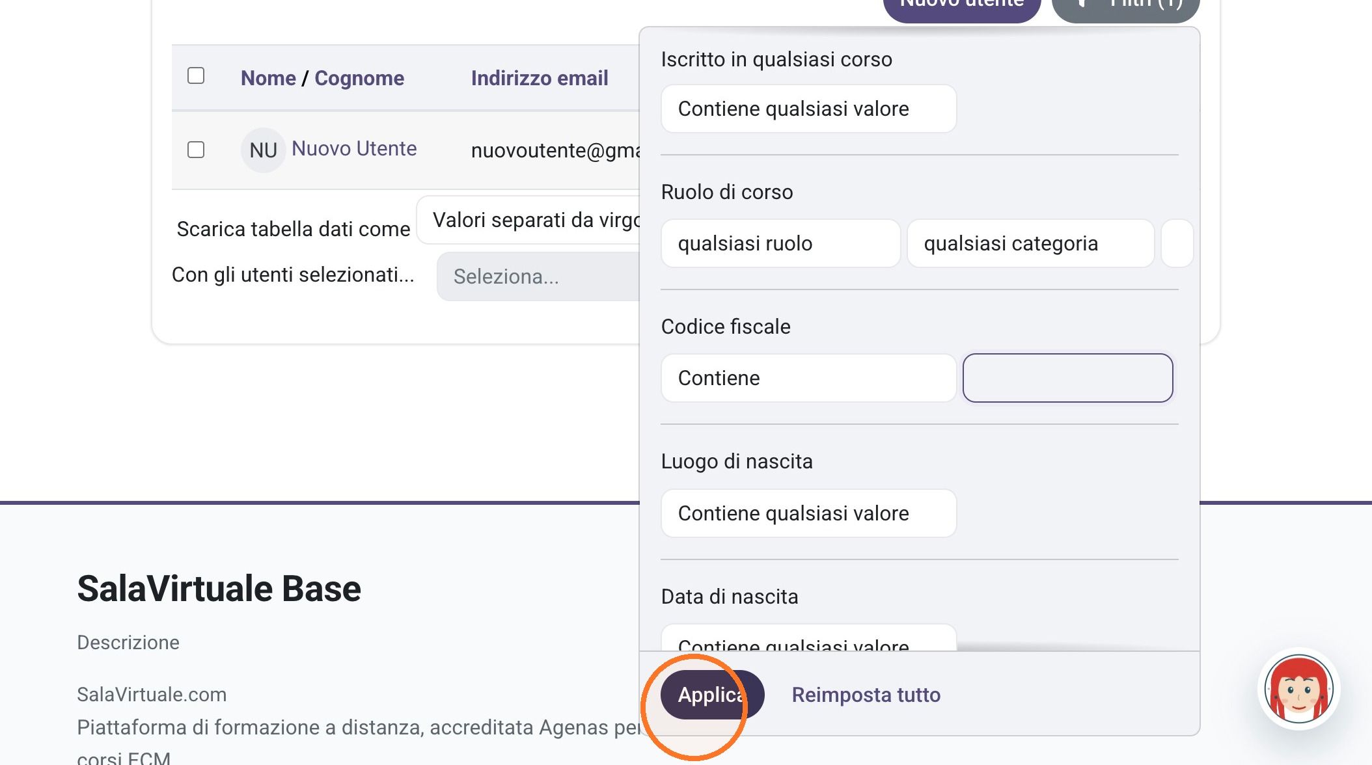The width and height of the screenshot is (1372, 765).
Task: Focus the Codice fiscale text field
Action: pos(1067,378)
